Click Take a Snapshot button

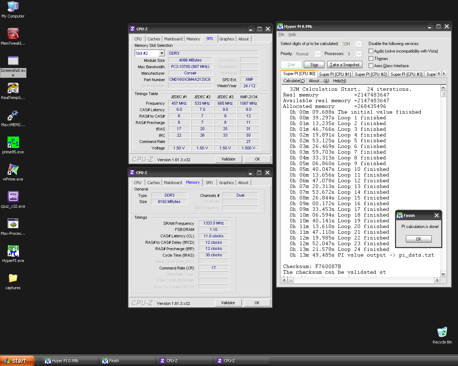coord(345,65)
